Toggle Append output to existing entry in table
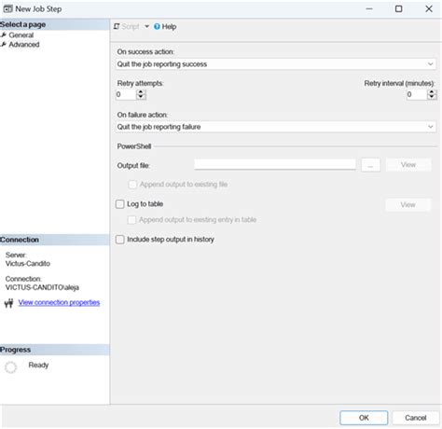This screenshot has width=442, height=429. pyautogui.click(x=131, y=220)
